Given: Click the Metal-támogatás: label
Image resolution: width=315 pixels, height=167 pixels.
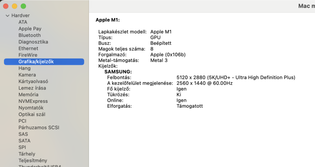Looking at the screenshot, I should click(119, 61).
